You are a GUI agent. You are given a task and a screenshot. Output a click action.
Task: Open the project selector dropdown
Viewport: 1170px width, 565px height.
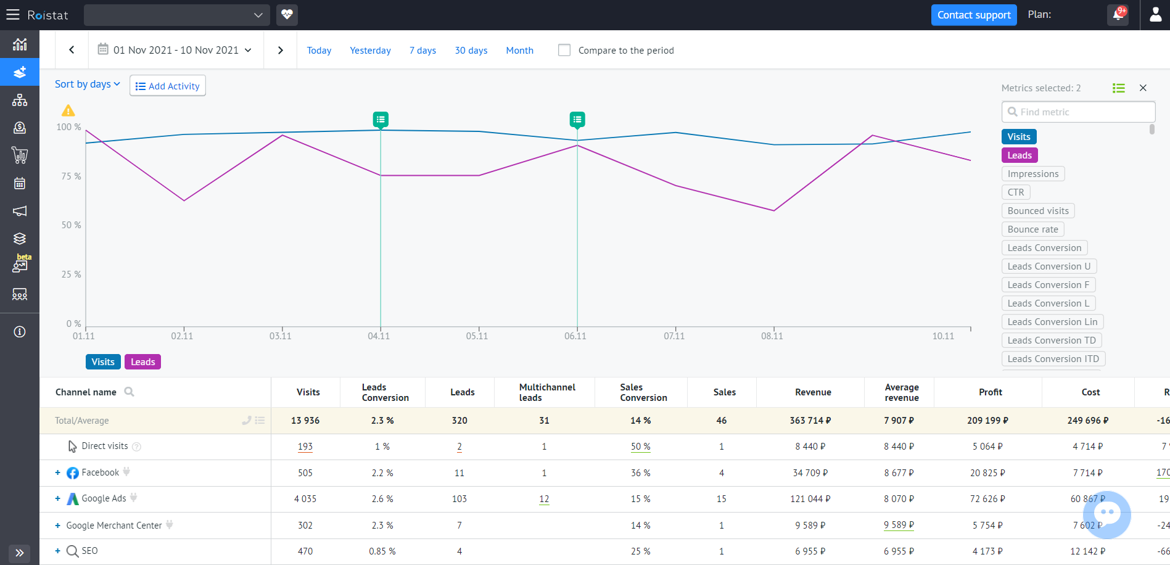pyautogui.click(x=177, y=15)
